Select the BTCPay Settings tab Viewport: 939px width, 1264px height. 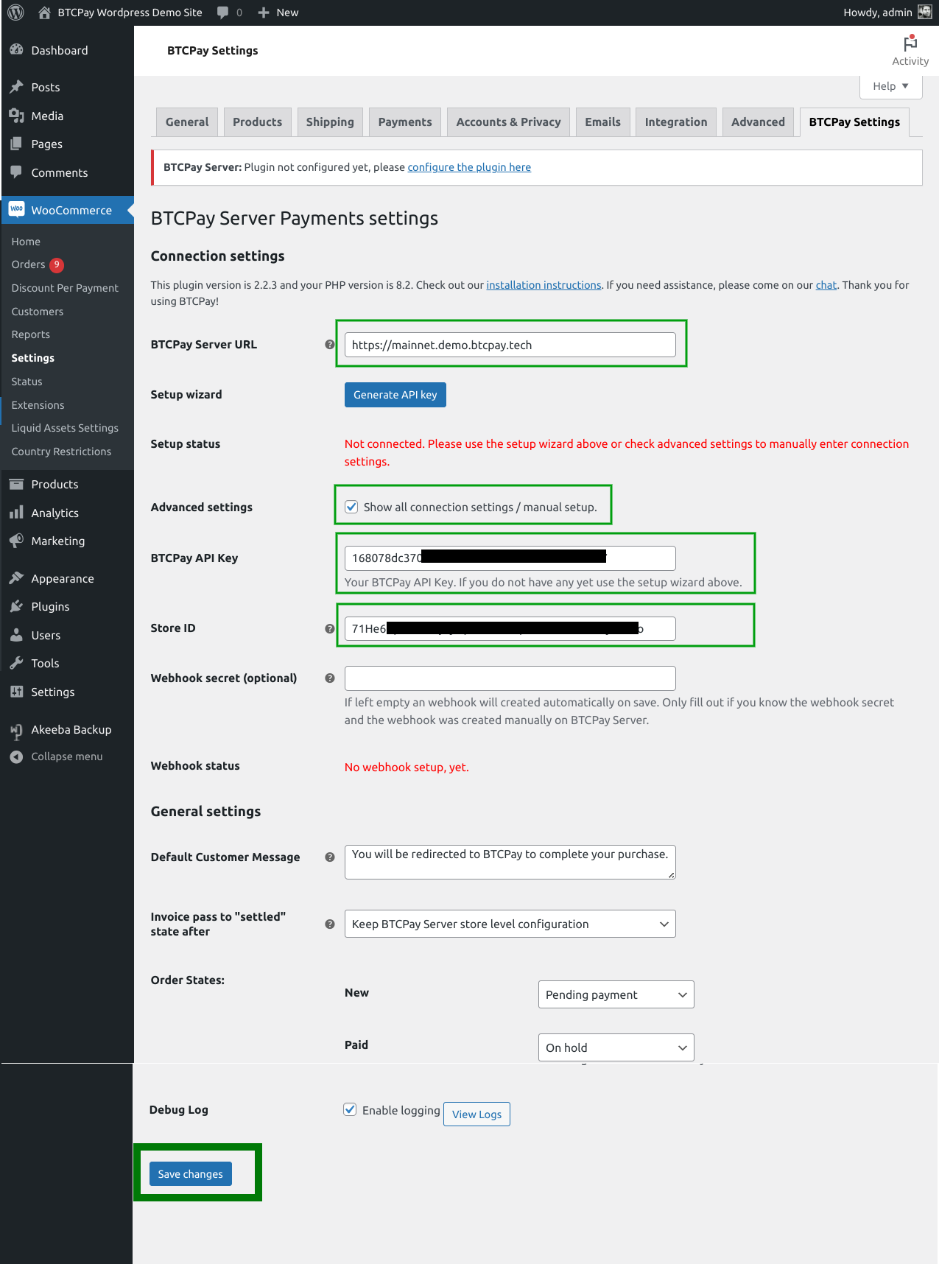pyautogui.click(x=854, y=122)
